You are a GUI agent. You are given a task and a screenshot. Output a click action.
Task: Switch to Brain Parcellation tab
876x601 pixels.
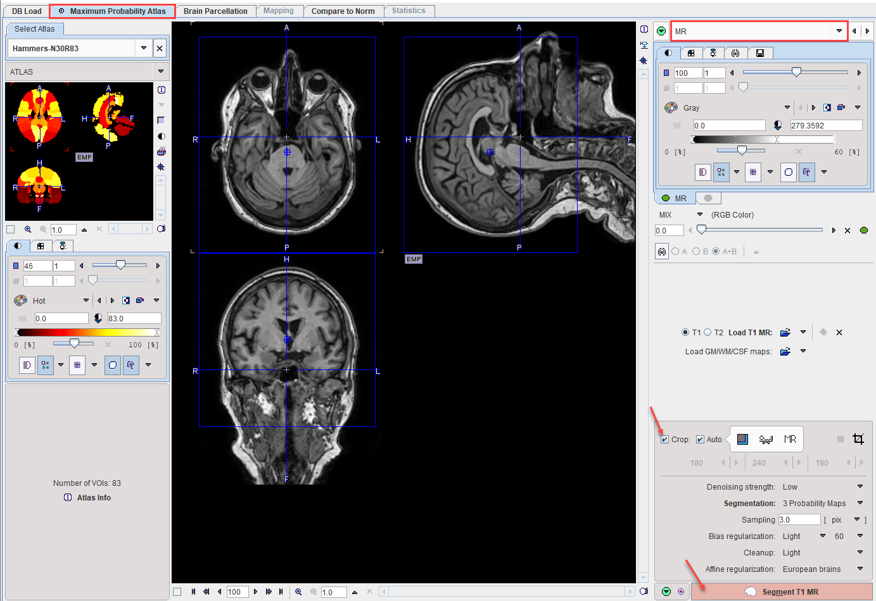tap(215, 11)
